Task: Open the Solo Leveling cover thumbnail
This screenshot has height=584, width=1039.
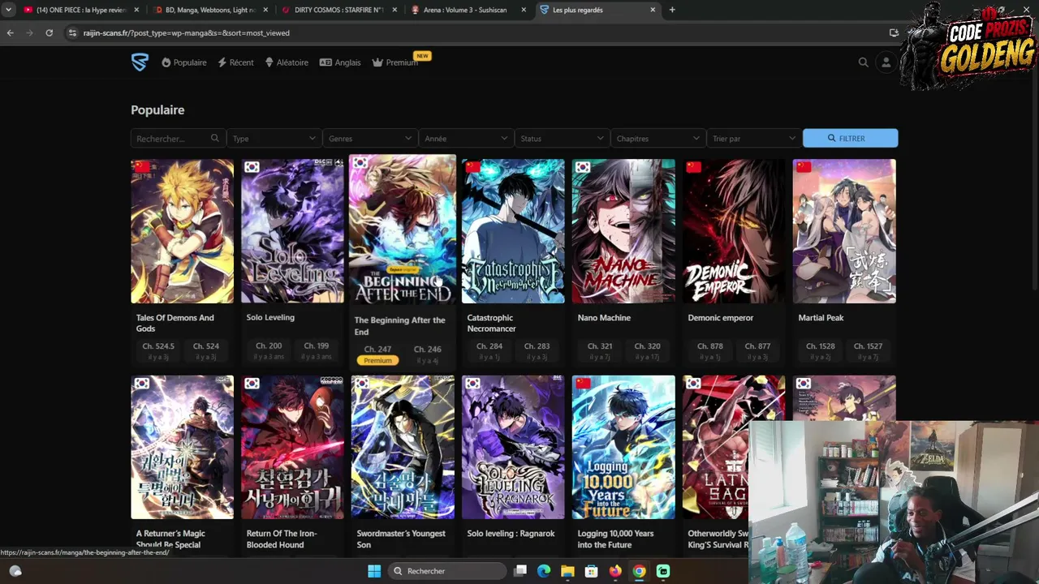Action: point(292,231)
